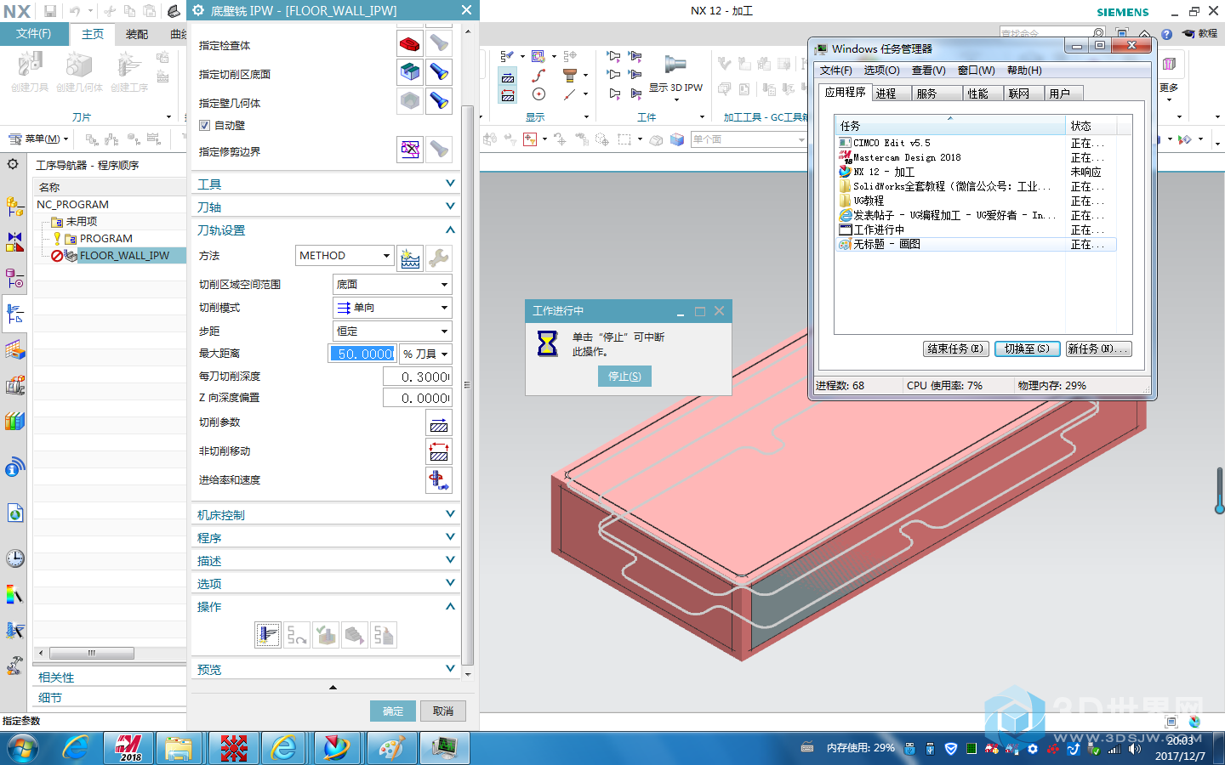Open Mastercam 2018 from the taskbar
This screenshot has height=765, width=1225.
[x=128, y=748]
